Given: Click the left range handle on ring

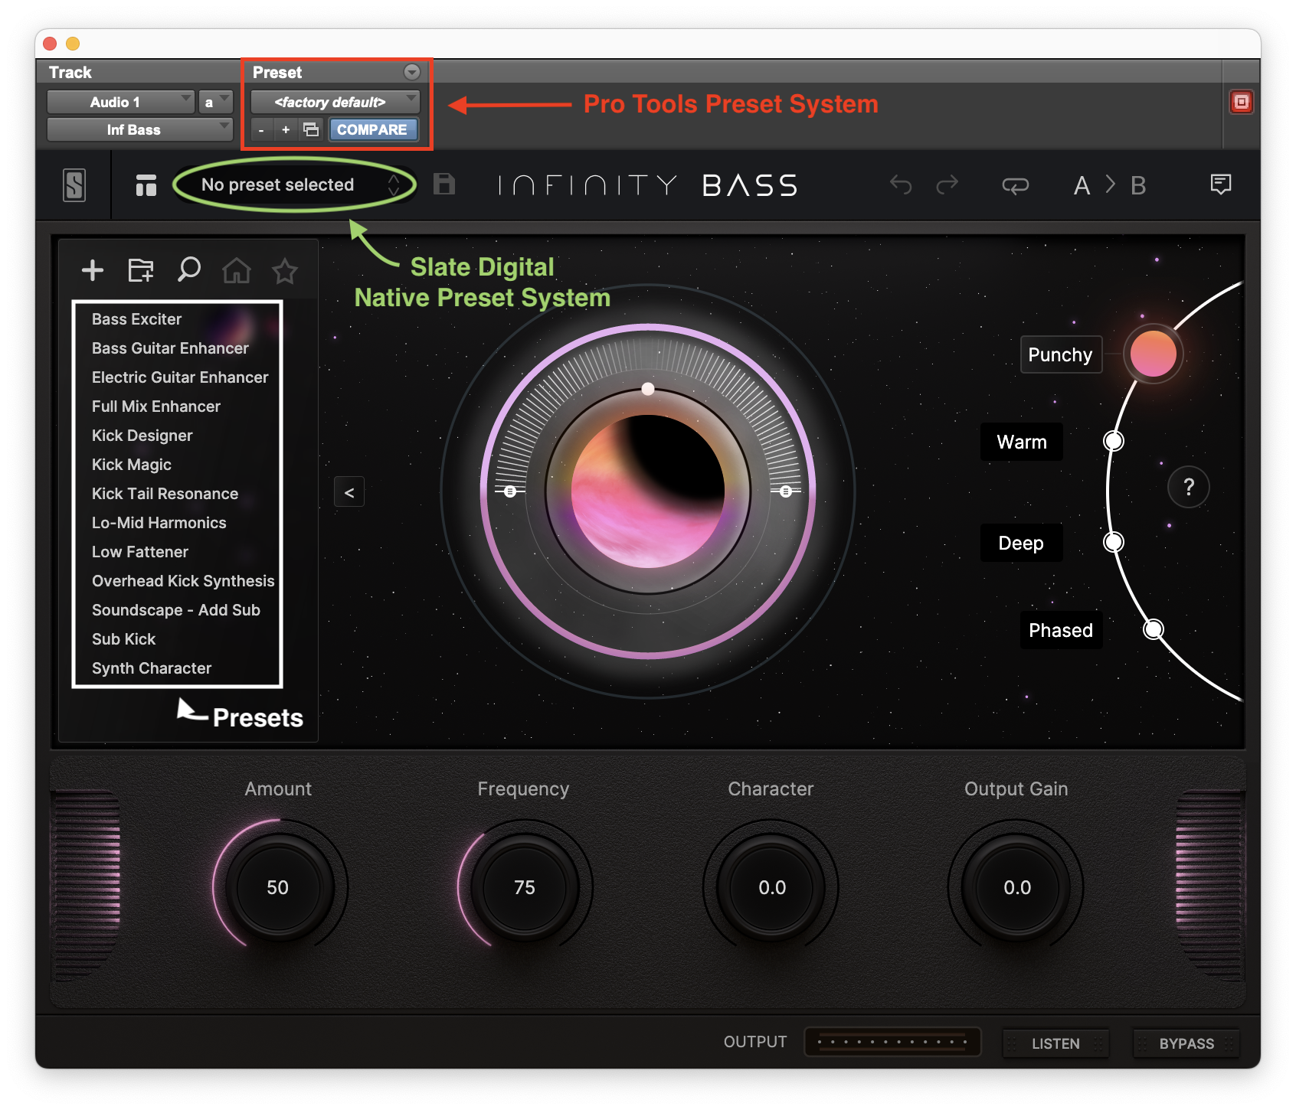Looking at the screenshot, I should coord(510,491).
